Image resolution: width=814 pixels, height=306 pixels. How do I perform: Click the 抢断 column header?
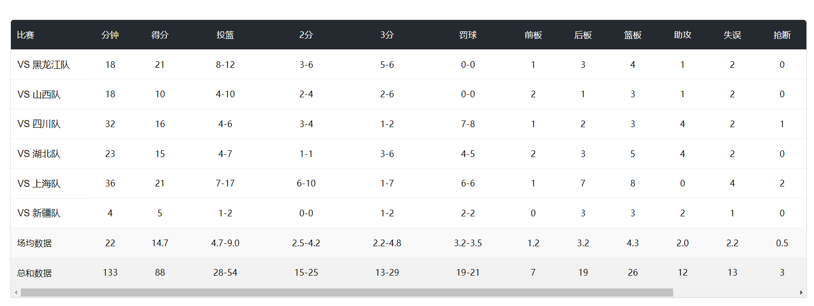782,35
